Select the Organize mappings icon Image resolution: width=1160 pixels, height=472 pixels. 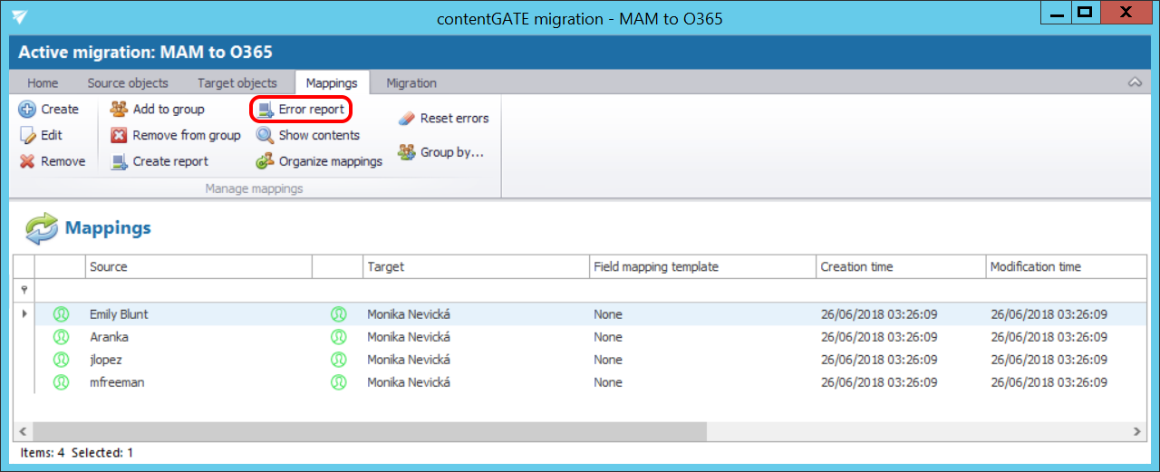pos(265,162)
